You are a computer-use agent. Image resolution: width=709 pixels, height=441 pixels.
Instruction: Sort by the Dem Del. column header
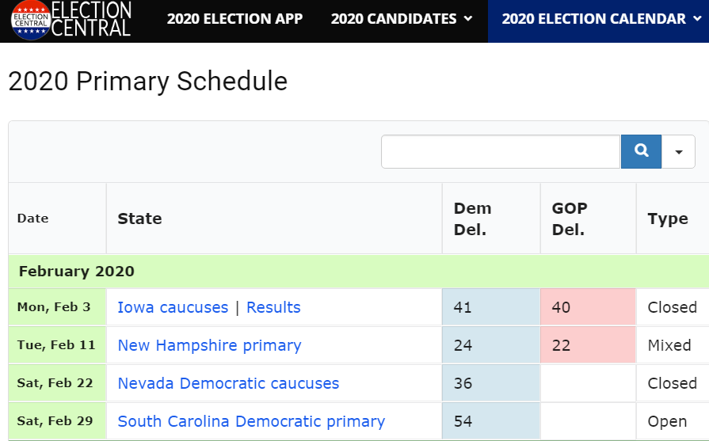pos(473,219)
